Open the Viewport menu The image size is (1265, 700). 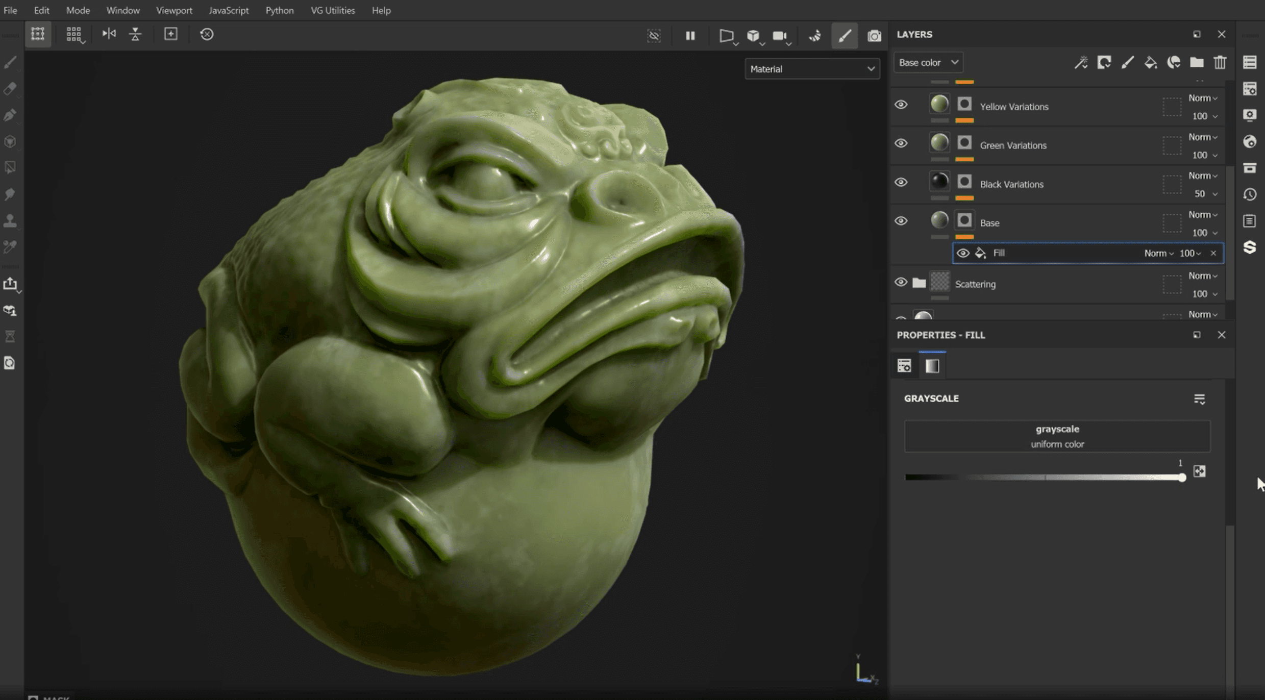pos(173,10)
